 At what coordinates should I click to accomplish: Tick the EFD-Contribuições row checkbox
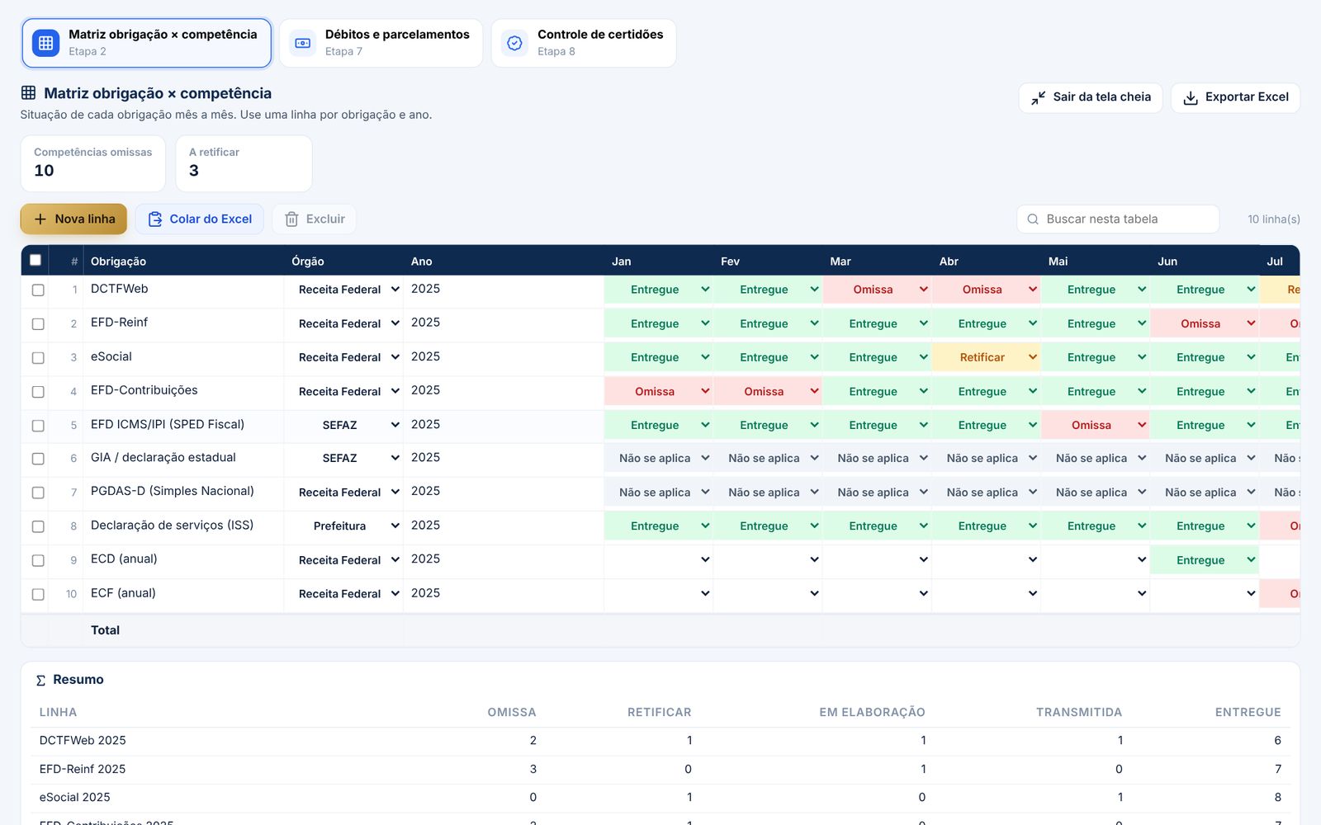pos(38,392)
